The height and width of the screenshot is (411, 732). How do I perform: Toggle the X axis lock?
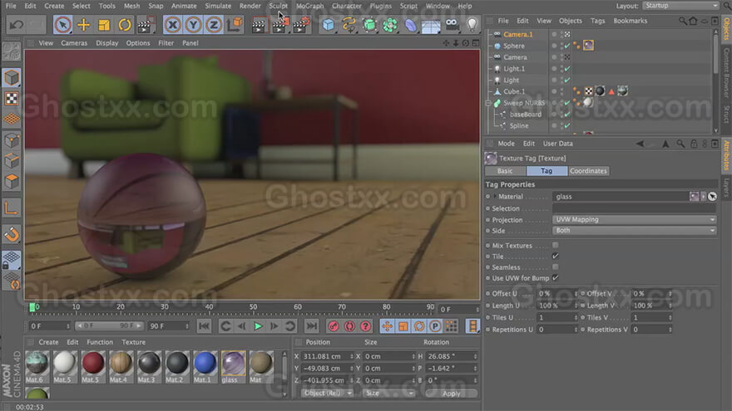(173, 25)
